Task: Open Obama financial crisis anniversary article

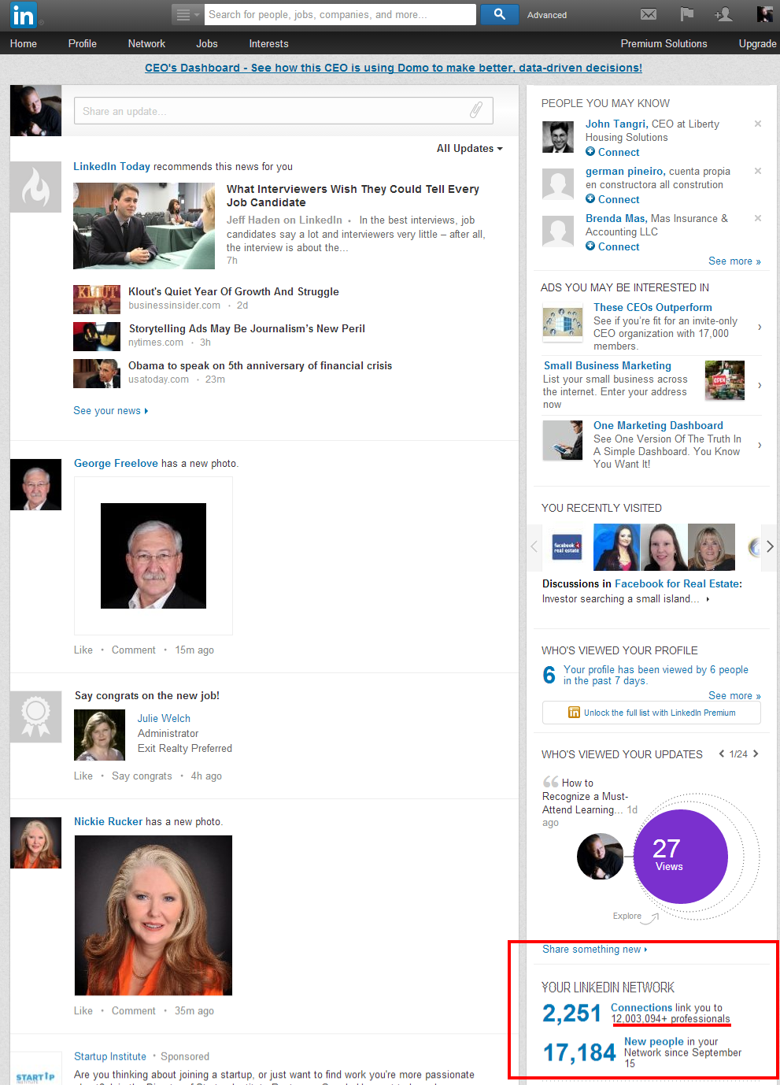Action: (260, 365)
